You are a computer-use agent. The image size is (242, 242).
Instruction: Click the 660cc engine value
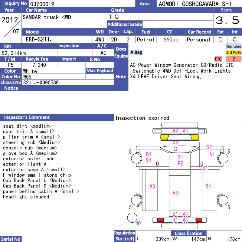(171, 40)
